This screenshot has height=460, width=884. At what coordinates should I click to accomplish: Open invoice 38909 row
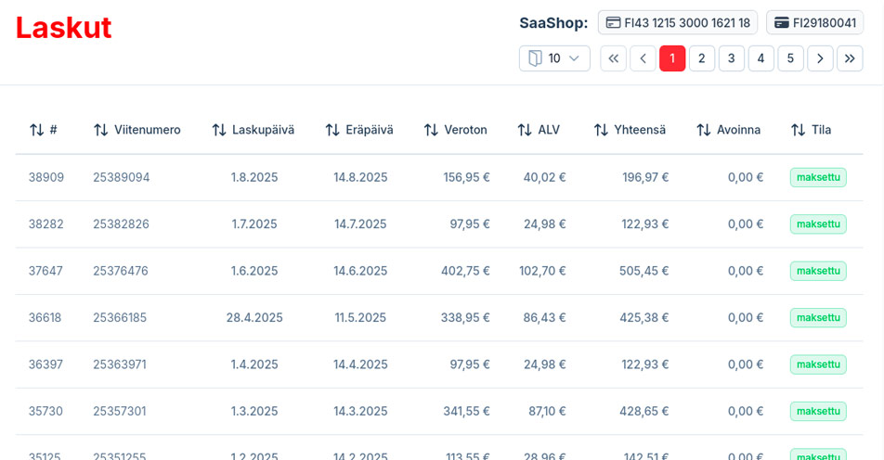tap(46, 177)
